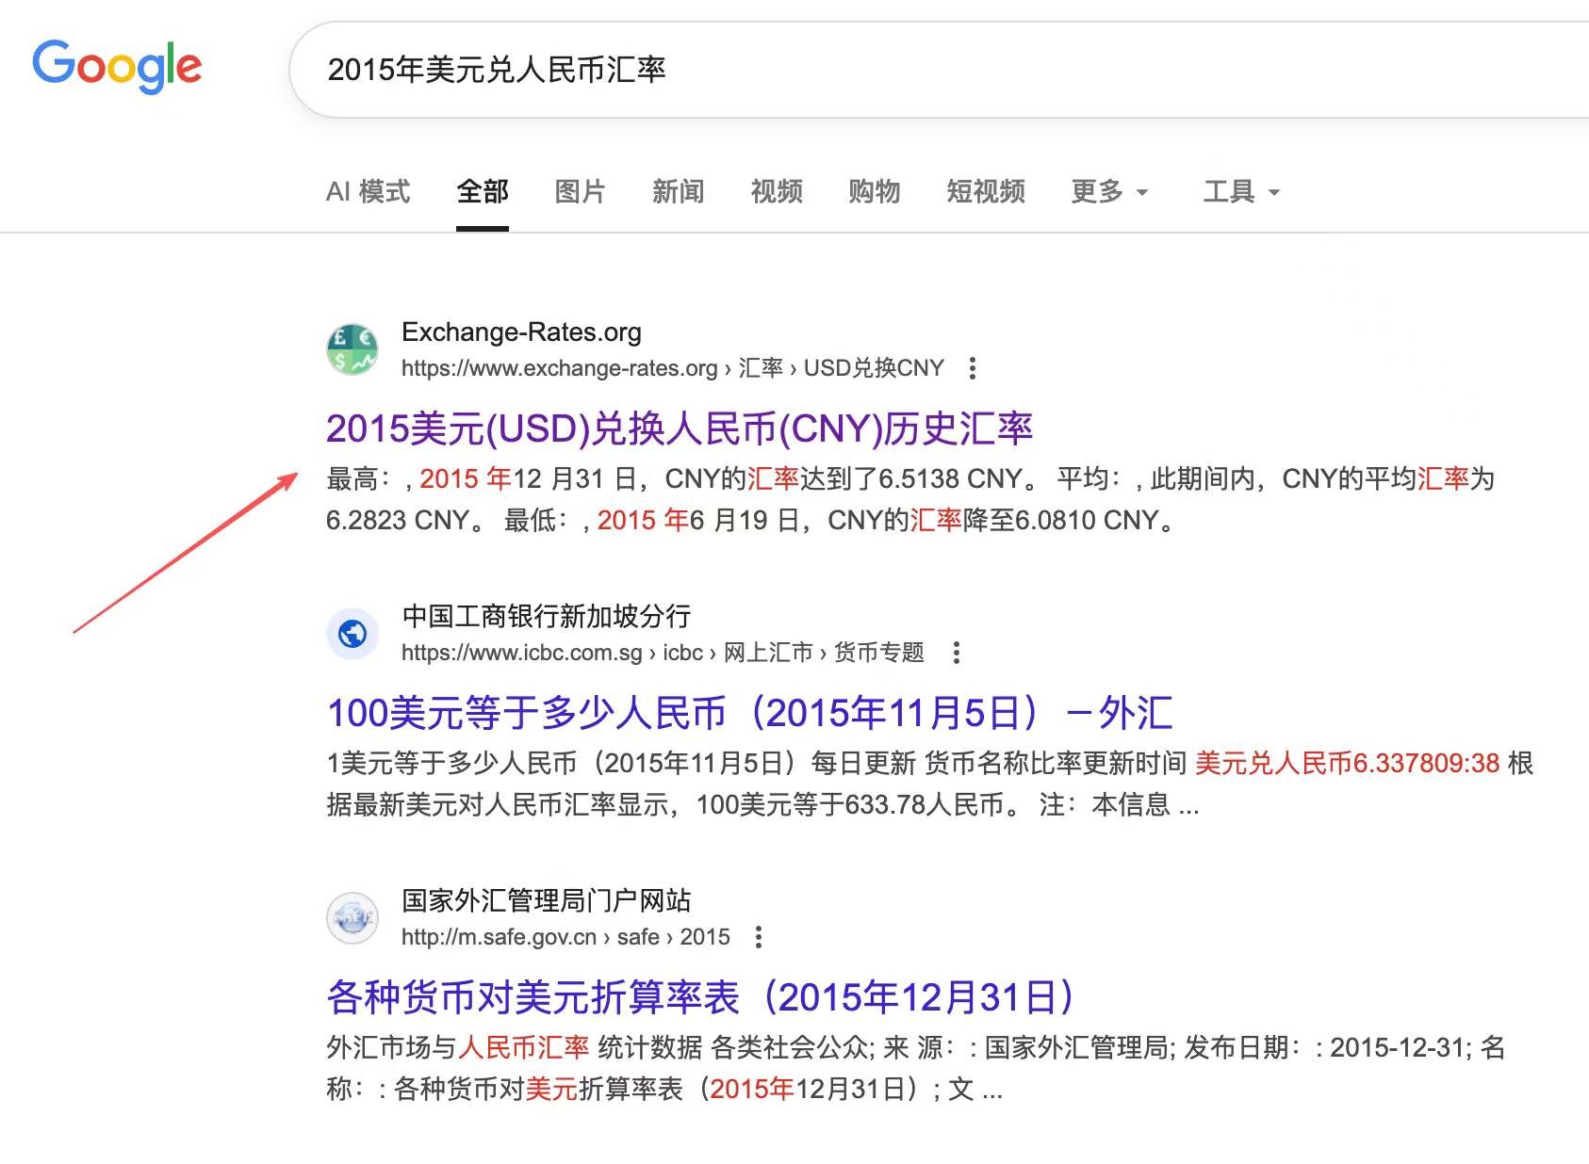Viewport: 1589px width, 1164px height.
Task: Click the 中国工商银行新加坡分行 globe favicon
Action: 352,634
